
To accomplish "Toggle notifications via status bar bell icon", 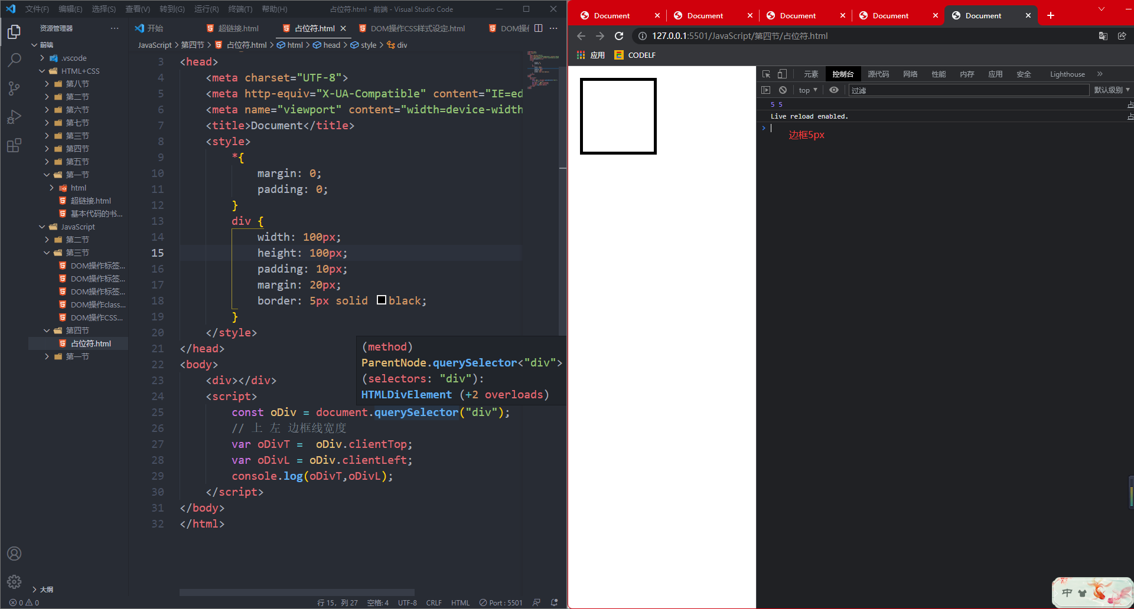I will pyautogui.click(x=554, y=603).
